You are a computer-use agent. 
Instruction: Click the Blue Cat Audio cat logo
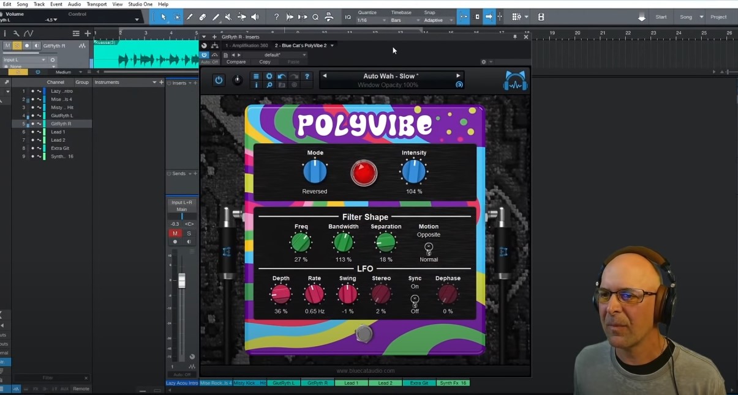pos(515,81)
